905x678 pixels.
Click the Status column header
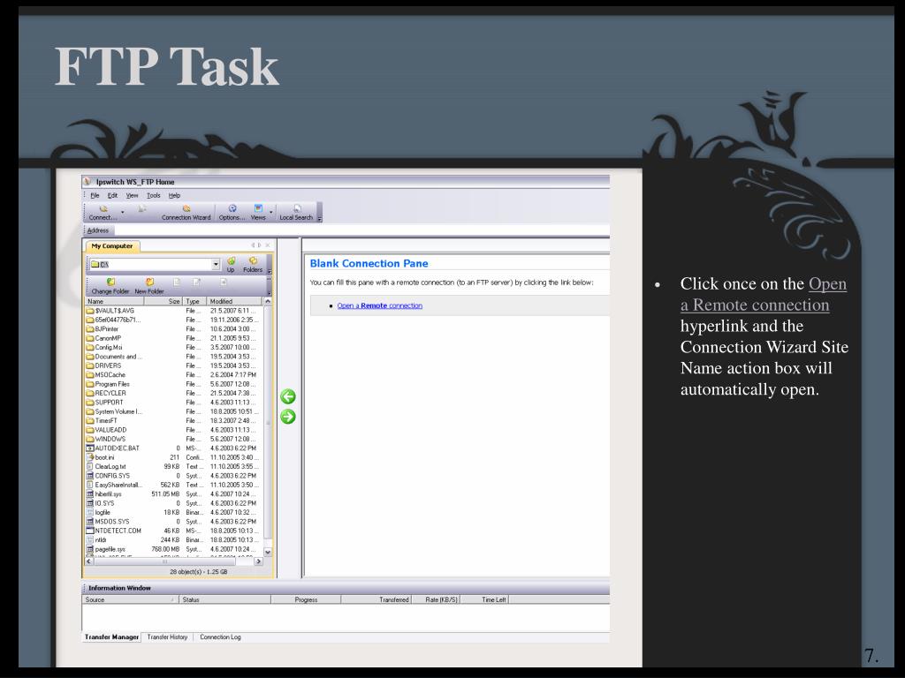[224, 599]
